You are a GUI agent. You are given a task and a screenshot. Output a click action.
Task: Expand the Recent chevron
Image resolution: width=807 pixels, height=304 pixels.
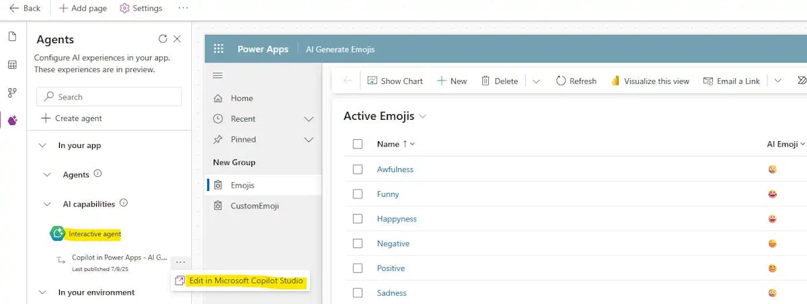pyautogui.click(x=309, y=119)
